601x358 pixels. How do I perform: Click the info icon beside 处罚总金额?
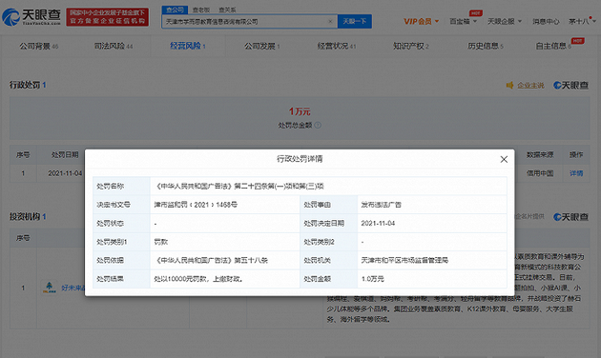pyautogui.click(x=318, y=125)
